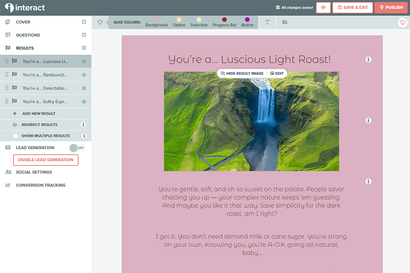Edit the result image
The height and width of the screenshot is (273, 410).
(x=277, y=73)
